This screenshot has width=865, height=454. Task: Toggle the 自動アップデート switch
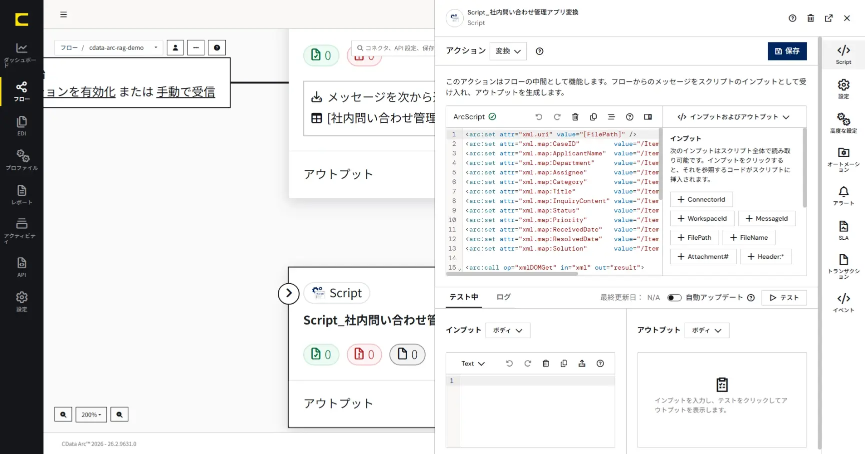pyautogui.click(x=674, y=298)
